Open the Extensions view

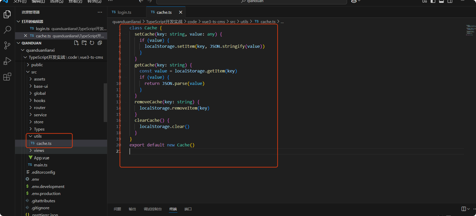(x=7, y=77)
